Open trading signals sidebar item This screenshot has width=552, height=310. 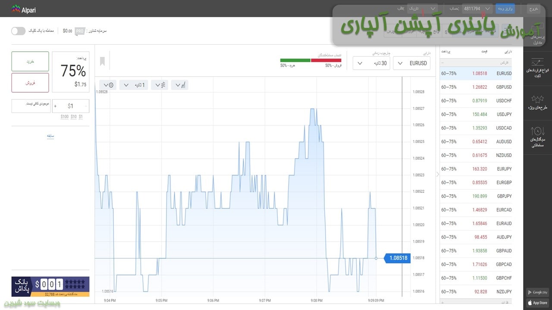click(x=537, y=137)
